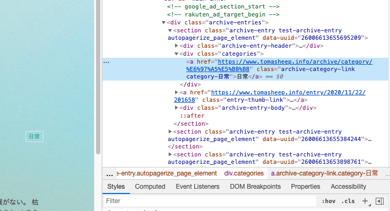Expand section with data-uuid 26006613655384244

(170, 131)
